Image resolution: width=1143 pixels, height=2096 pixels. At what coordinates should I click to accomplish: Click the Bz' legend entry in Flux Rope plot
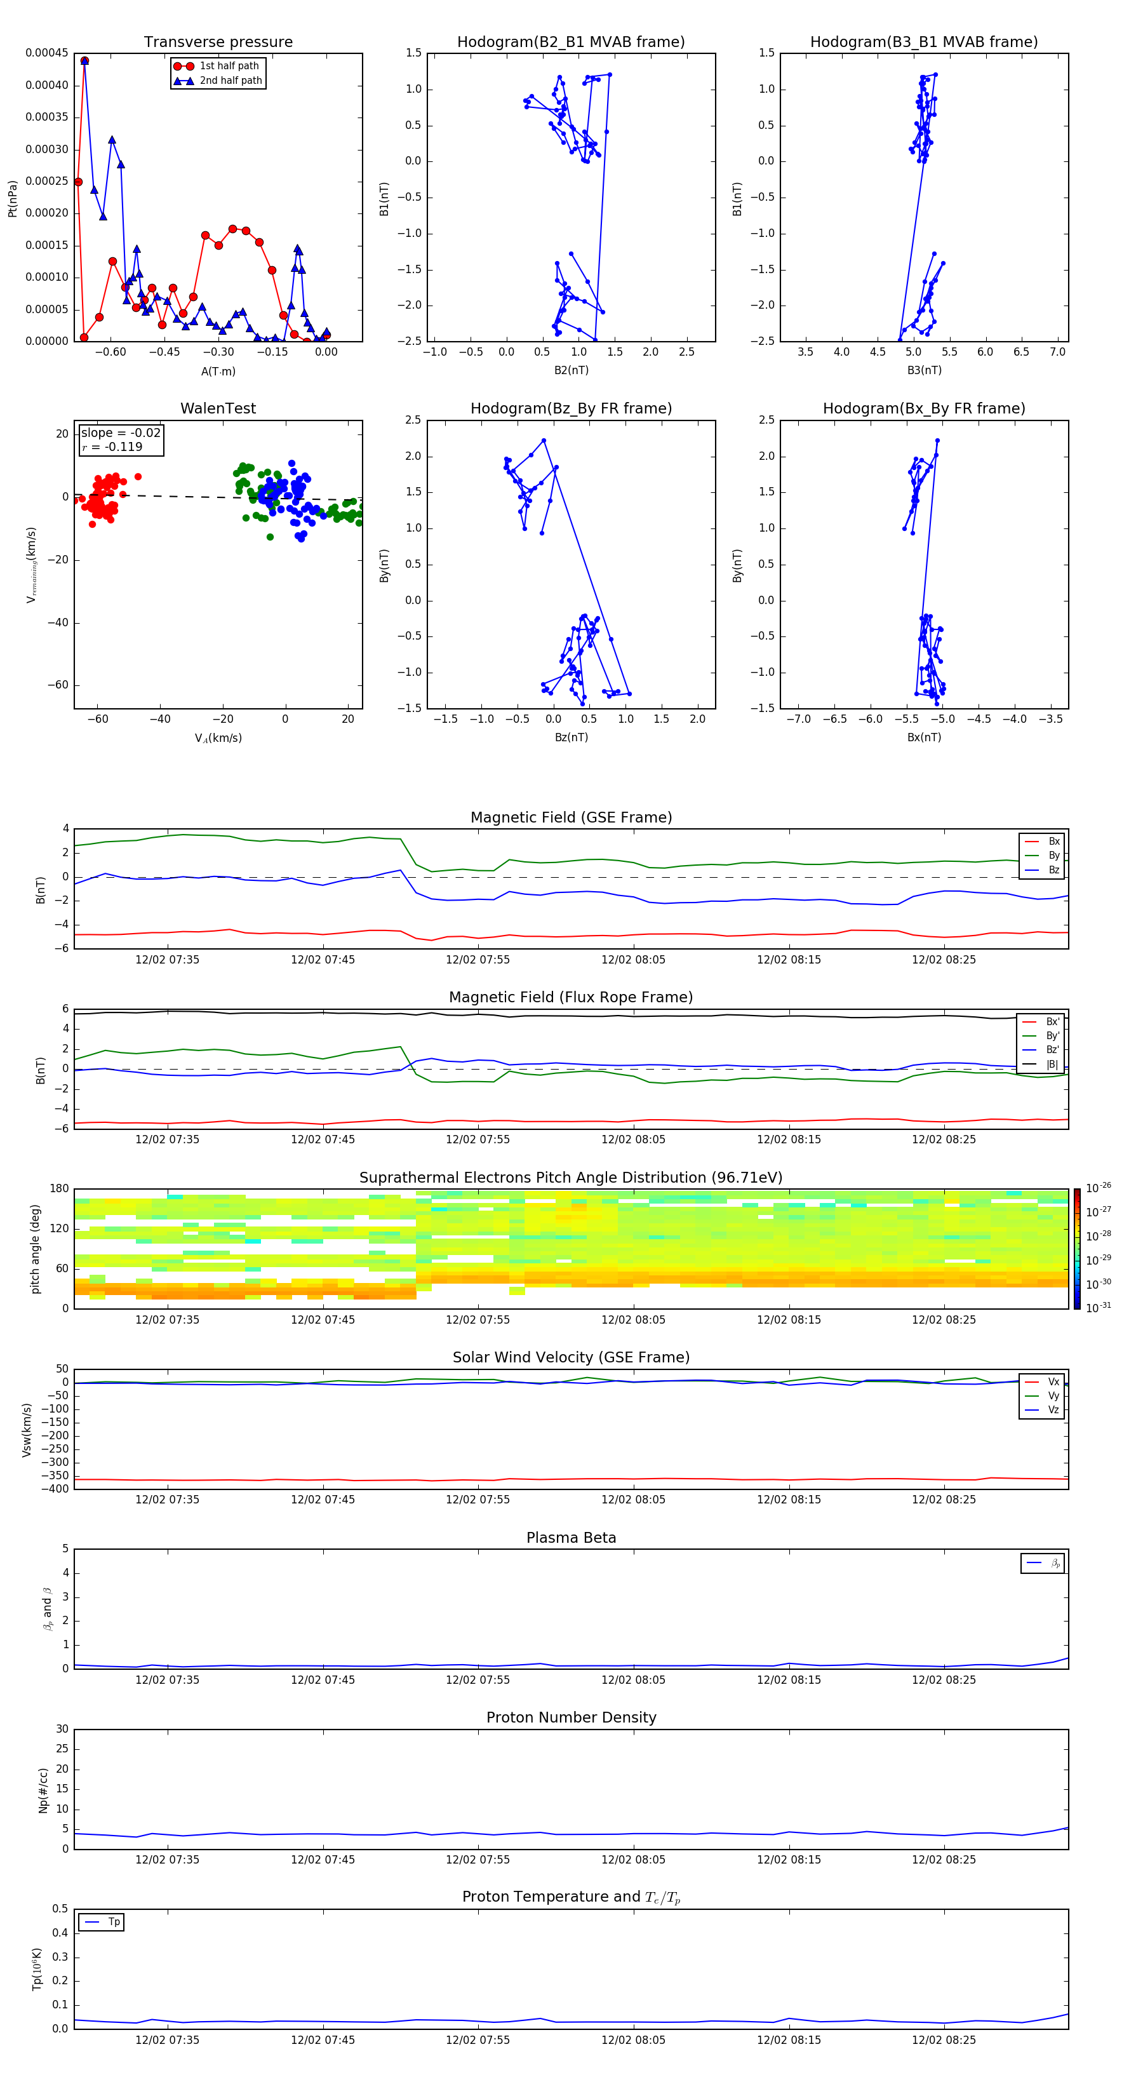tap(1041, 1050)
